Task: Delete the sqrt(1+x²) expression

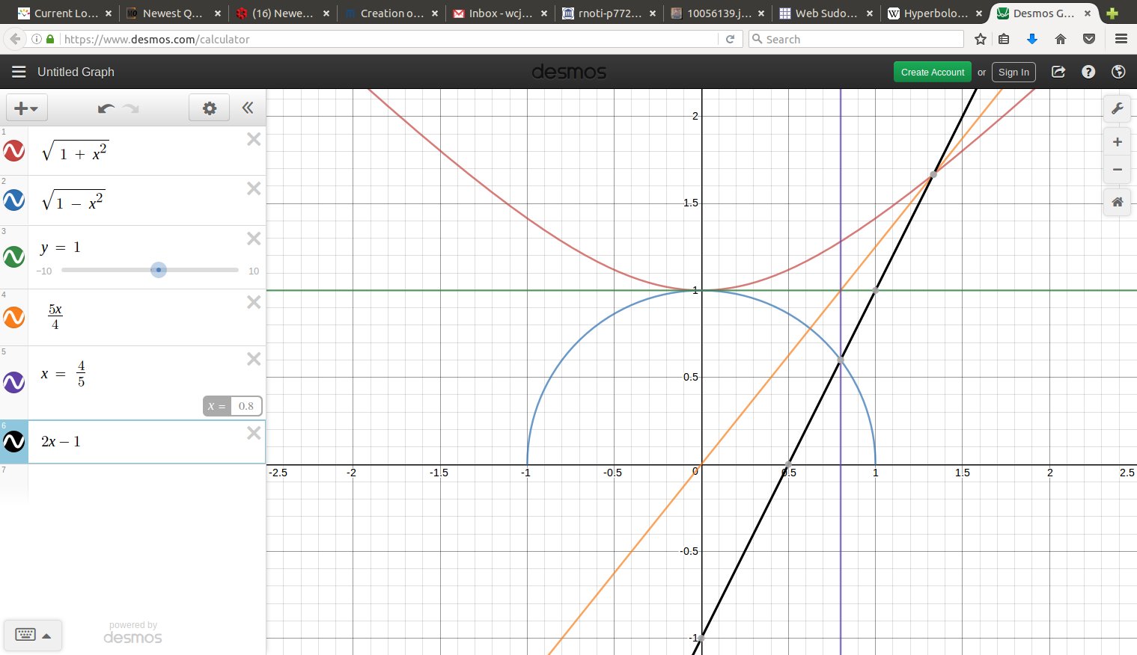Action: tap(254, 139)
